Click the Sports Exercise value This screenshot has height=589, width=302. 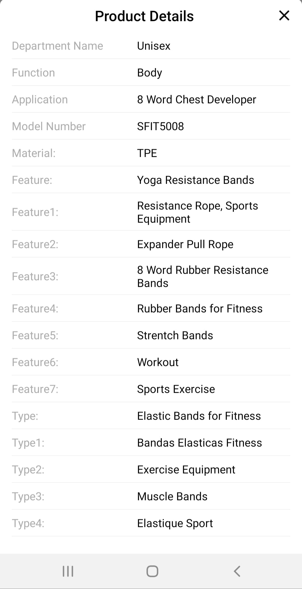tap(176, 389)
